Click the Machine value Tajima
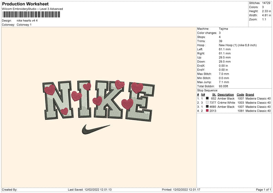 click(x=223, y=29)
